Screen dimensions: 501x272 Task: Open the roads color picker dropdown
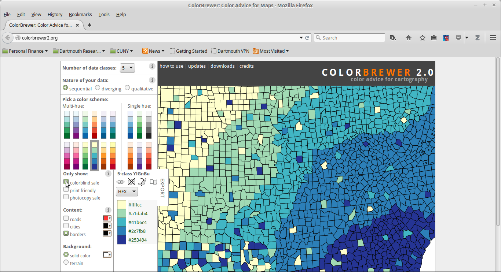107,219
